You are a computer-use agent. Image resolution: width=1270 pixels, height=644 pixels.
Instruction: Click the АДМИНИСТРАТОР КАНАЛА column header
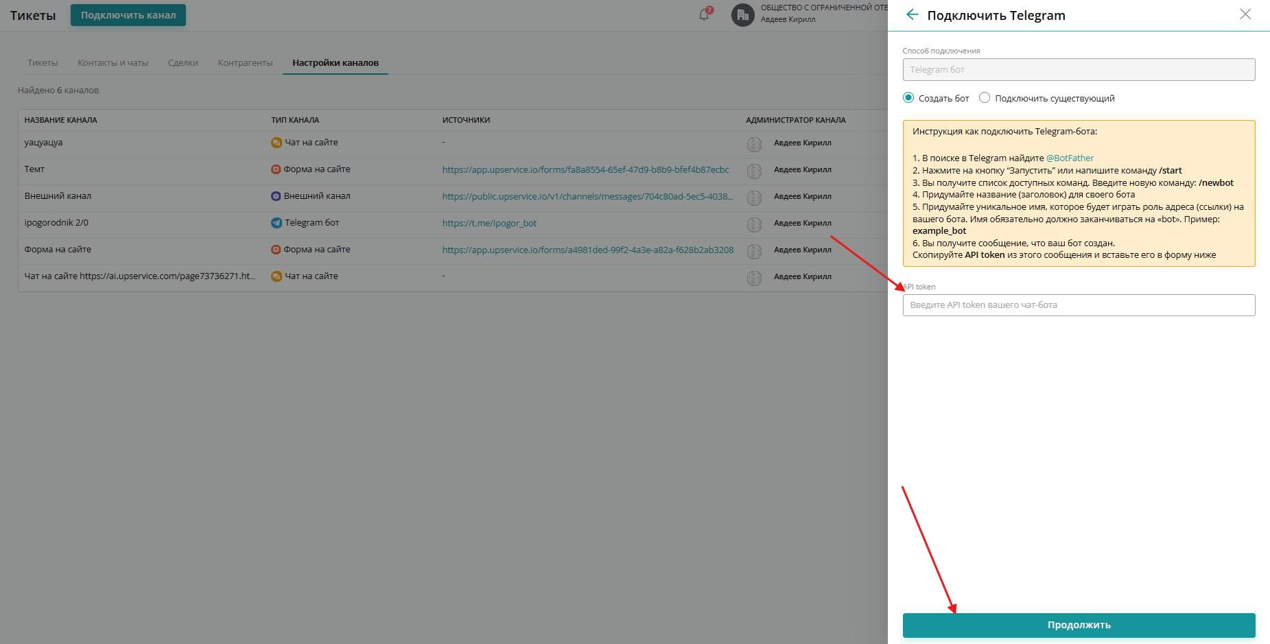pos(796,120)
